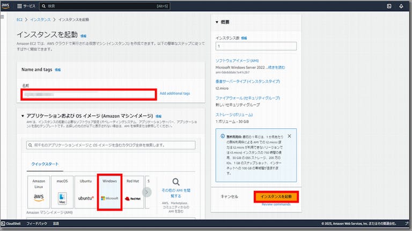Click the インスタンスを起動 button
The width and height of the screenshot is (412, 231).
[x=276, y=197]
